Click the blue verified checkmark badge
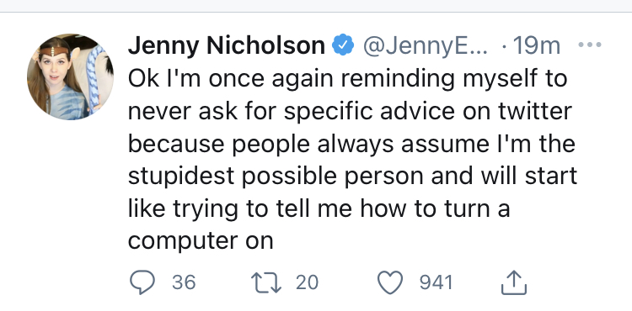Screen dimensions: 632x311 click(x=343, y=45)
